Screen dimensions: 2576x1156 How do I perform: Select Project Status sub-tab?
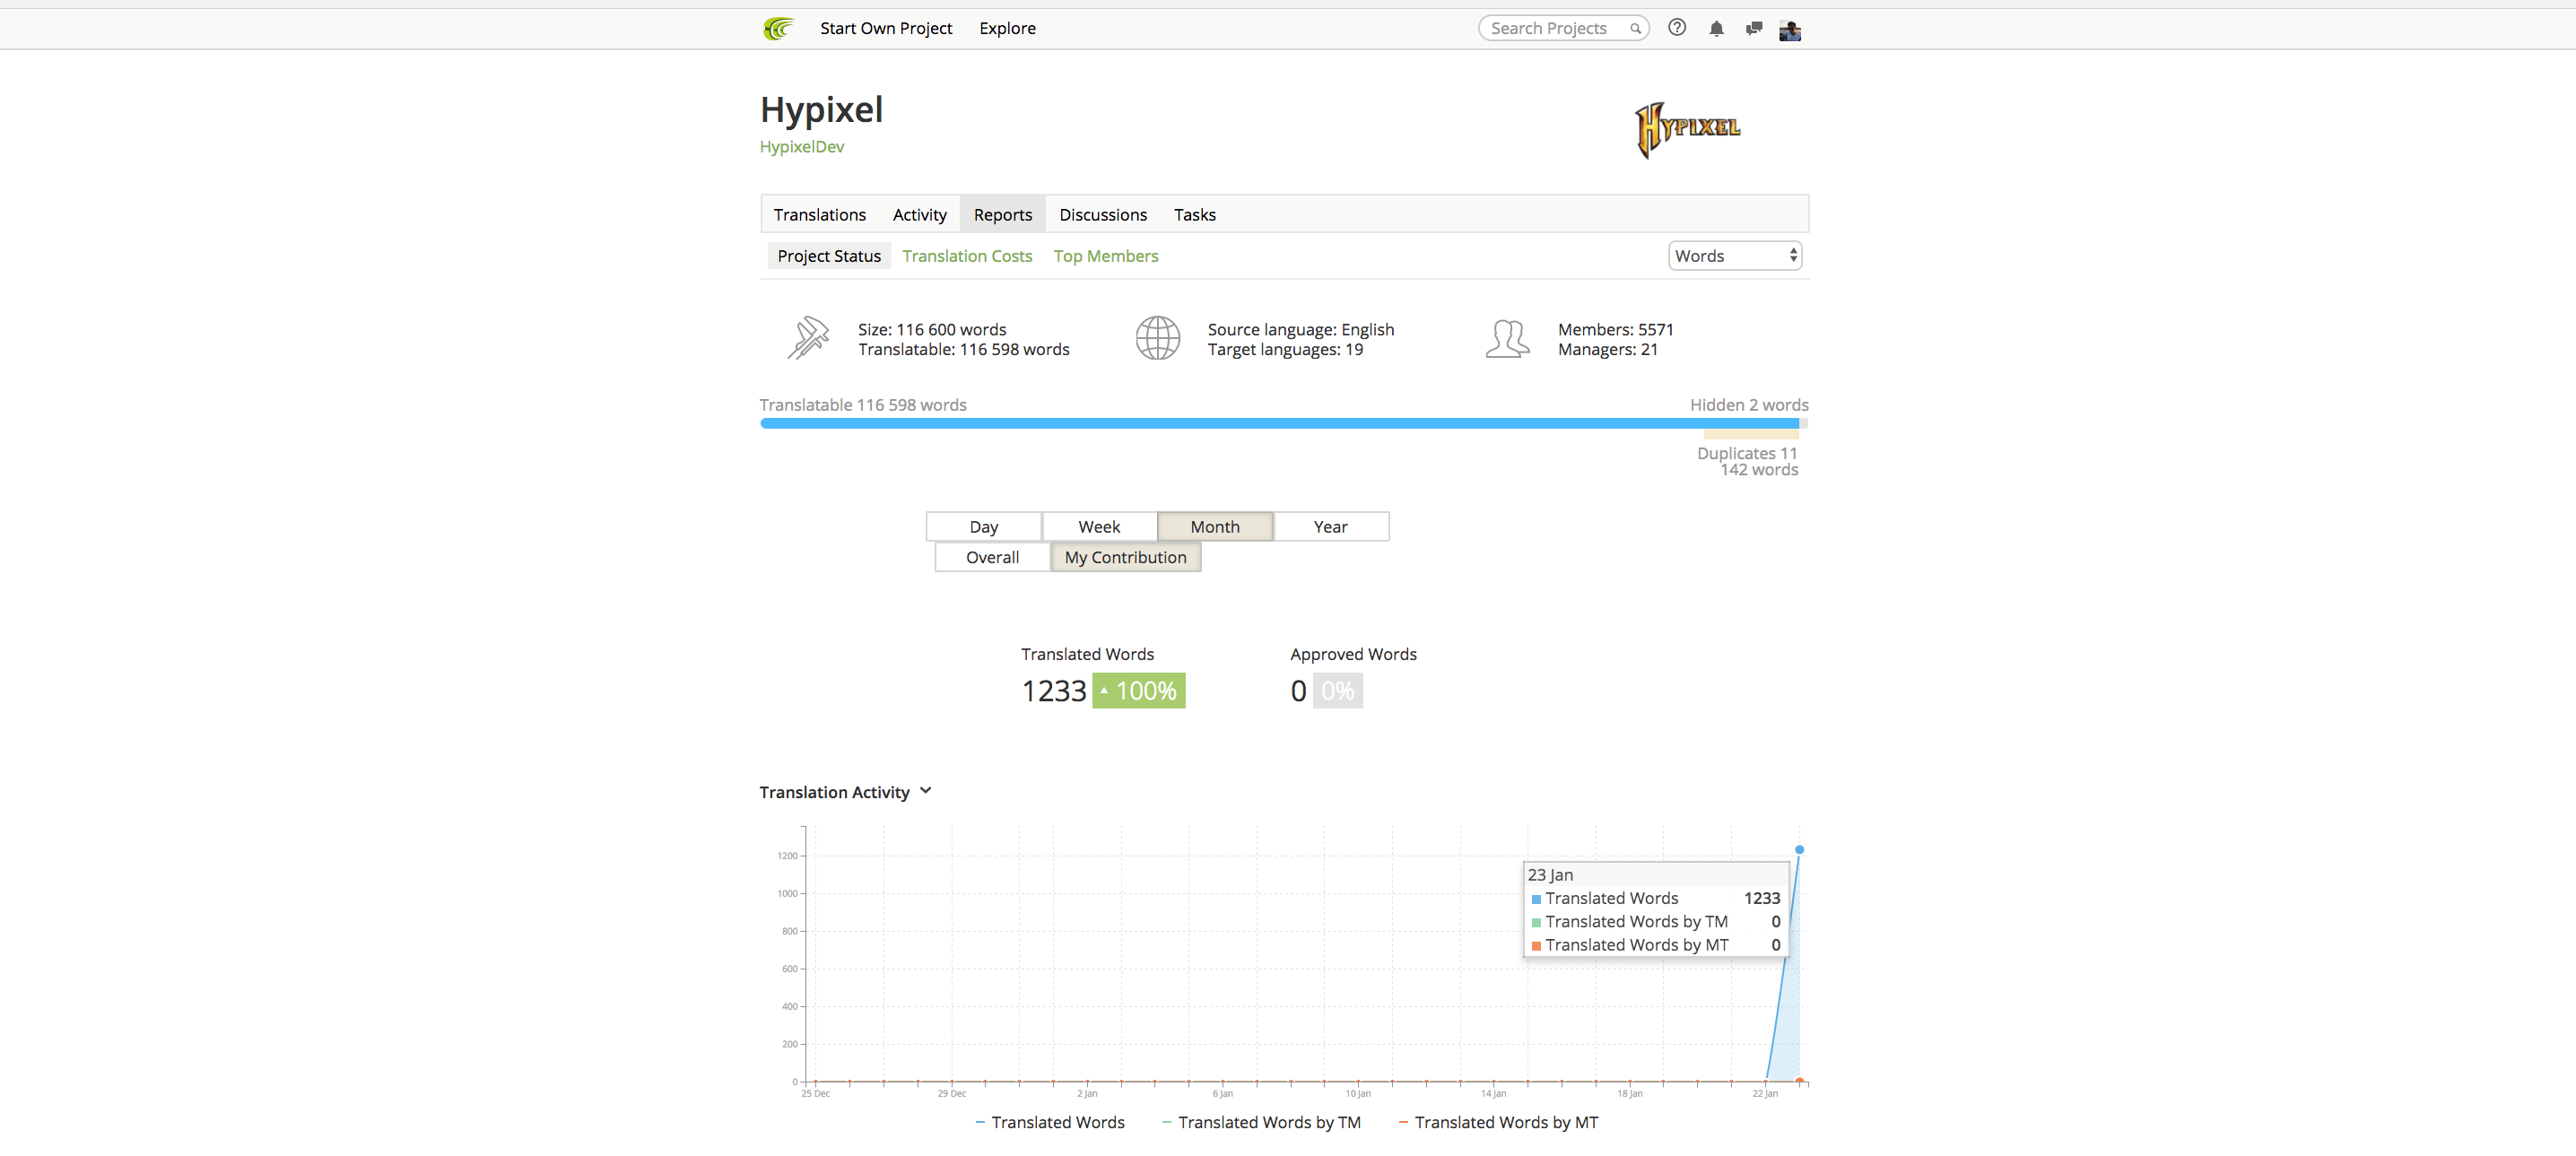829,257
